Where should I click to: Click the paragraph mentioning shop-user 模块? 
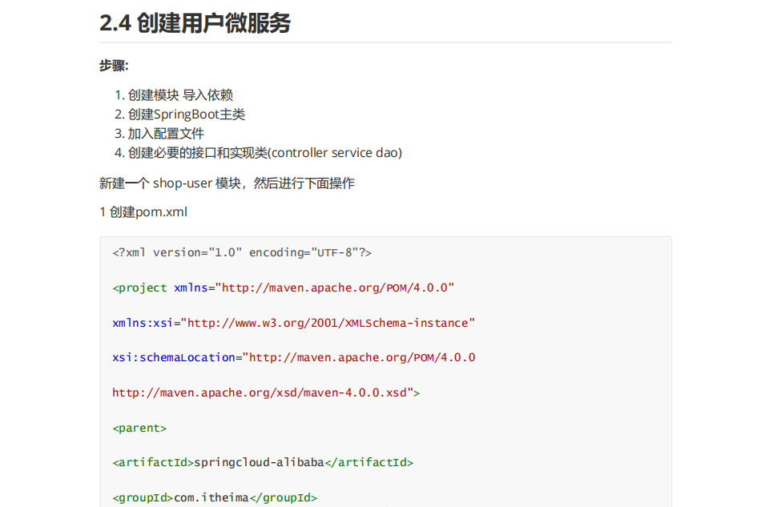[x=227, y=183]
